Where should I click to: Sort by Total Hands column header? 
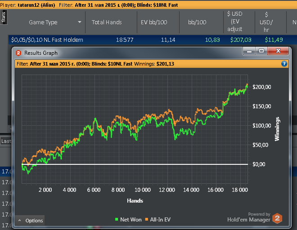tap(107, 22)
